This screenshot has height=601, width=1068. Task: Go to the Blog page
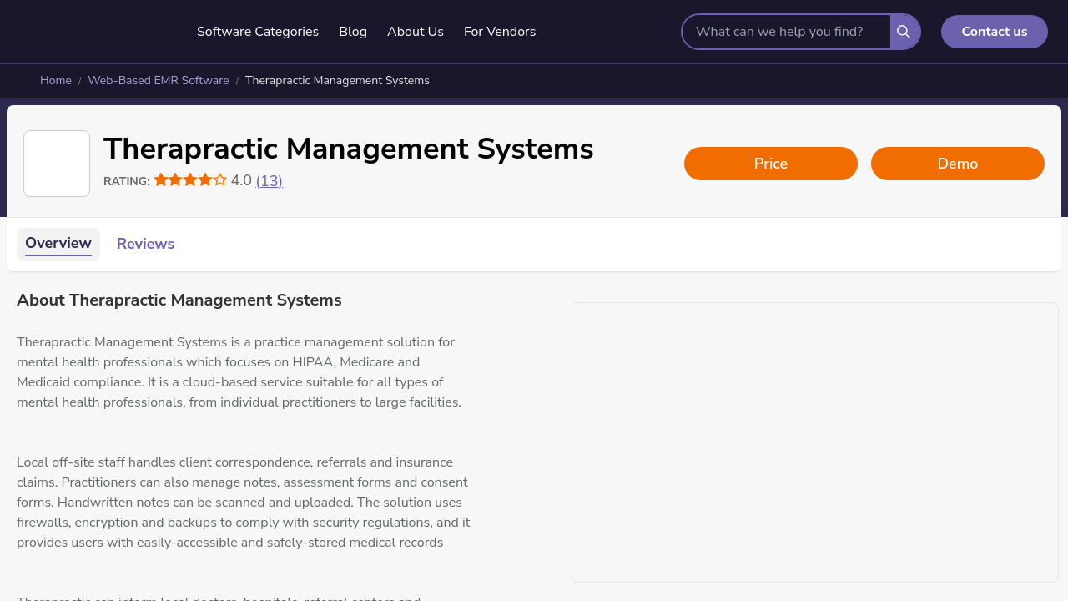pos(353,32)
